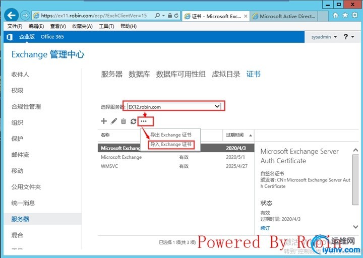Open the more options ellipsis button
This screenshot has width=363, height=258.
tap(144, 121)
